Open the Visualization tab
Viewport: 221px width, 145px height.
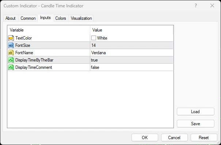[81, 18]
